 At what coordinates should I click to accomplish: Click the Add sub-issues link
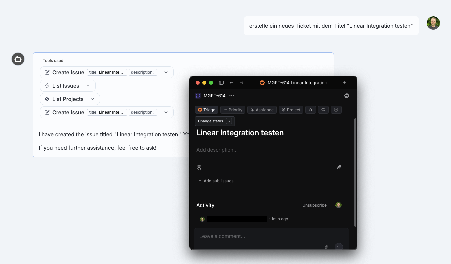(x=216, y=181)
